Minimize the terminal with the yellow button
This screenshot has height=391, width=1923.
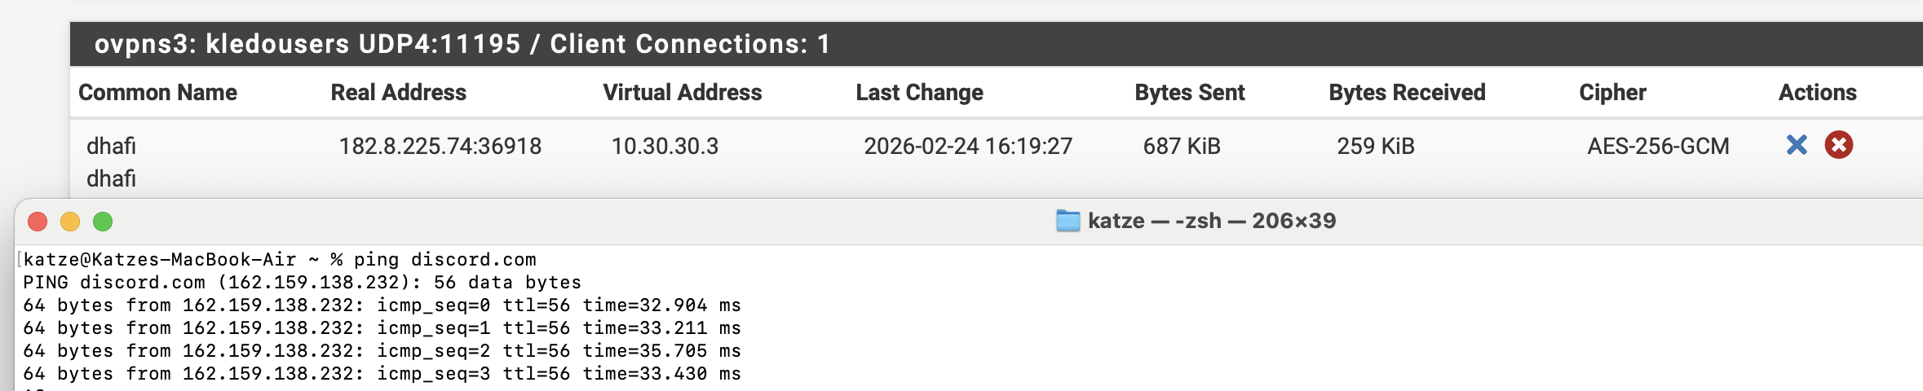point(70,222)
